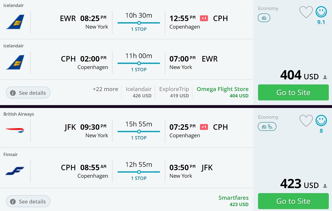Go to Site for the 404 USD fare
This screenshot has width=332, height=211.
293,92
